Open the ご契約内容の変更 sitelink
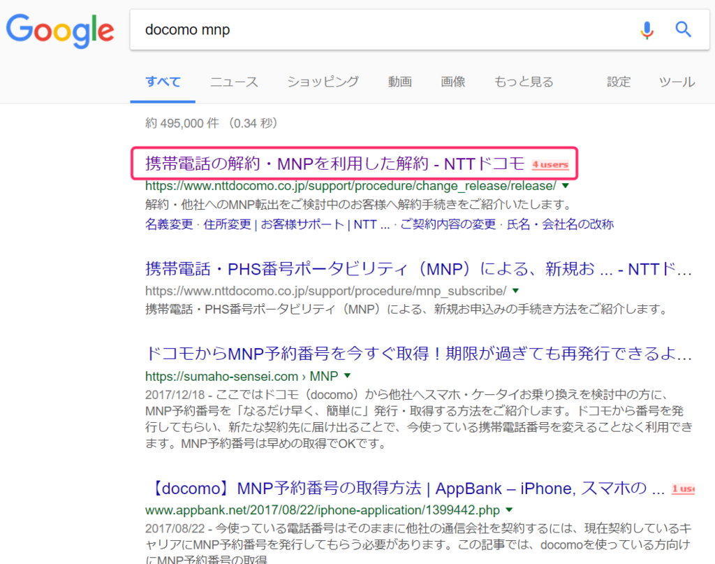Image resolution: width=715 pixels, height=564 pixels. pyautogui.click(x=448, y=224)
